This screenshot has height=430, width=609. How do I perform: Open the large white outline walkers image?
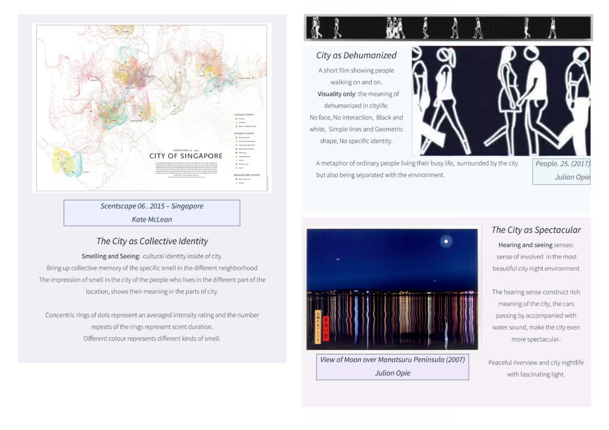click(501, 101)
